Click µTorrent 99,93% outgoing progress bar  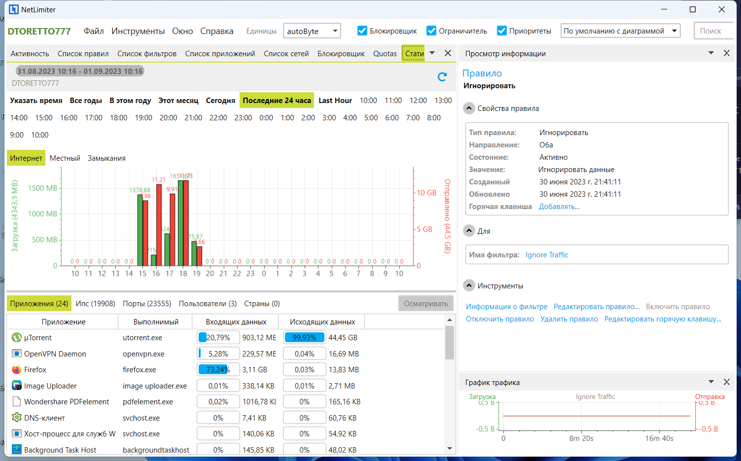[x=305, y=337]
